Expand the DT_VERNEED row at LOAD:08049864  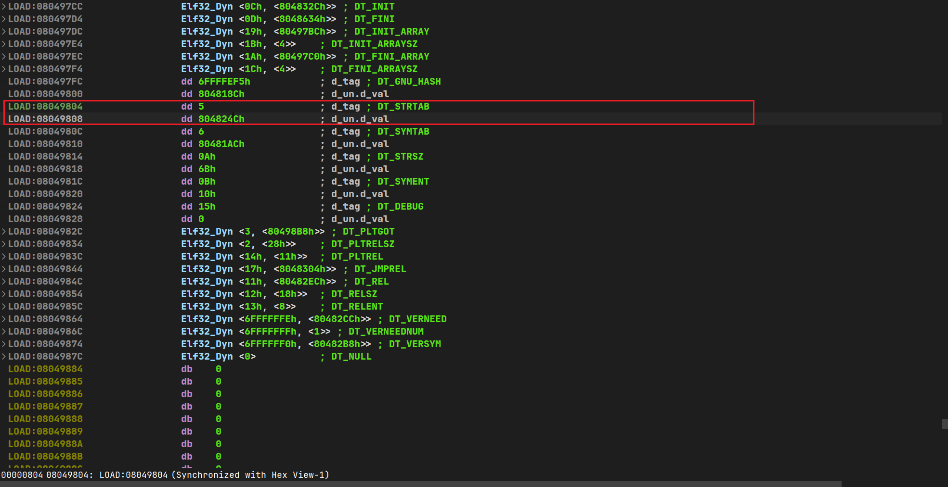point(4,319)
